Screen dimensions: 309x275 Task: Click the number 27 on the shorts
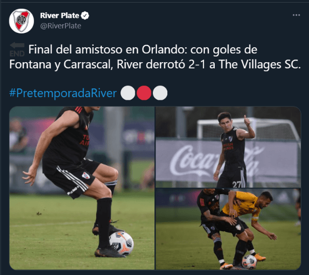click(x=237, y=185)
